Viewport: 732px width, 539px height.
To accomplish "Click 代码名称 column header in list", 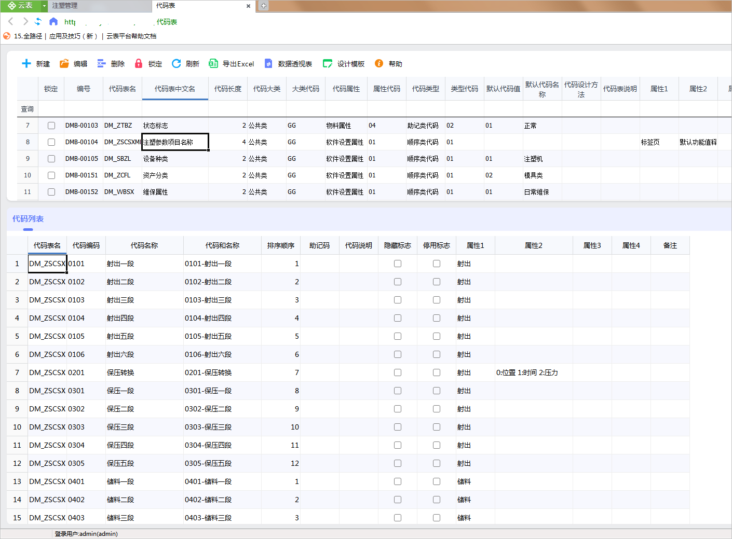I will coord(144,245).
